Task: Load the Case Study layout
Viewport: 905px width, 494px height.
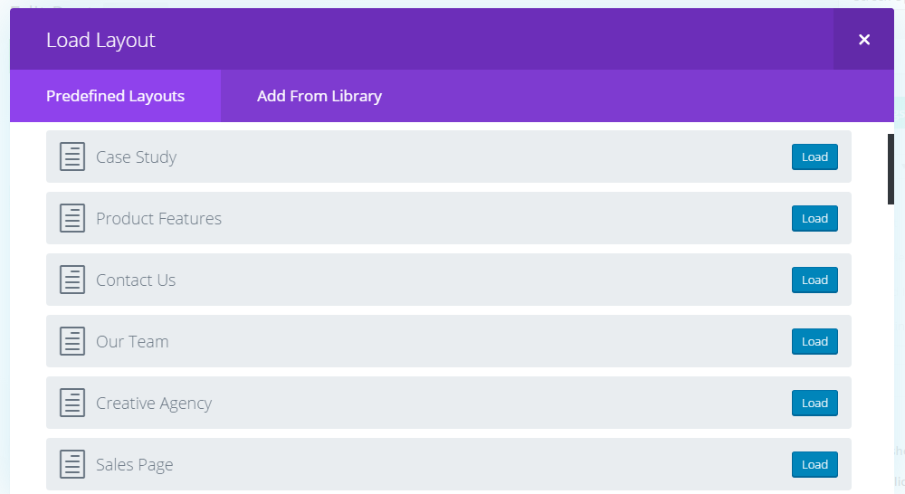Action: [814, 157]
